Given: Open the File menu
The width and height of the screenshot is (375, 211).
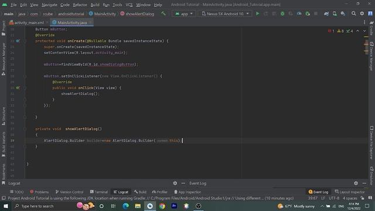Looking at the screenshot, I should [x=13, y=5].
